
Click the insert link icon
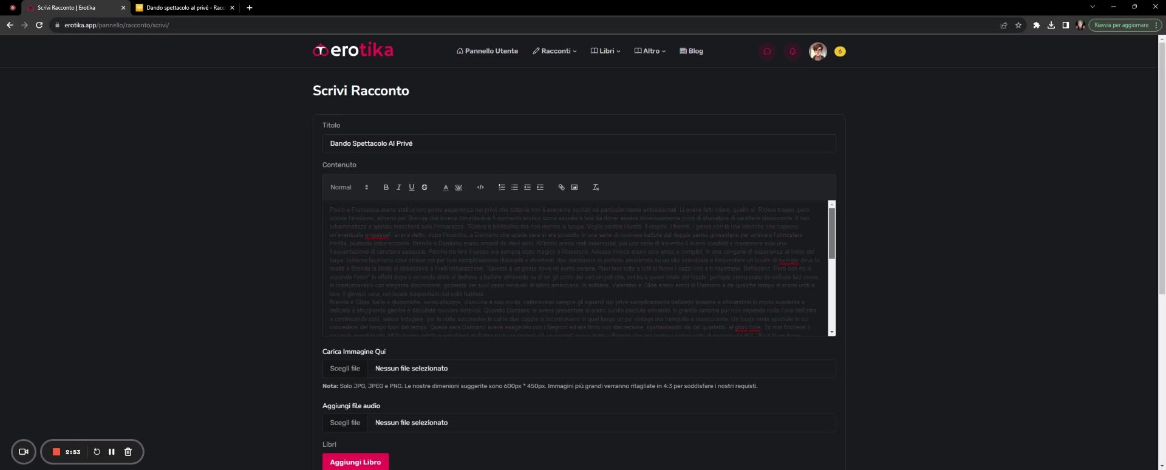pos(561,188)
